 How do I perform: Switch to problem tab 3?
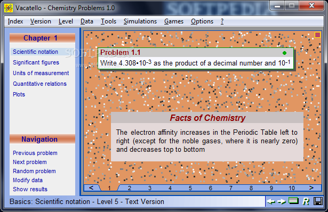(x=150, y=188)
